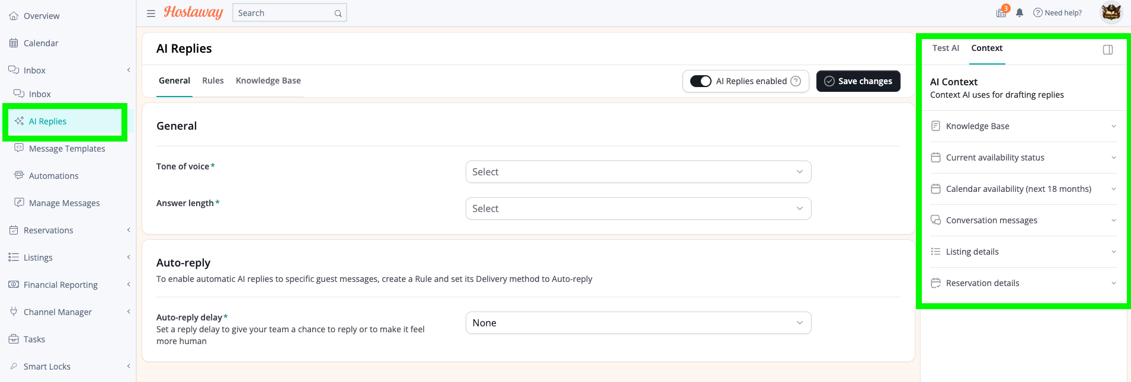Open the Answer length dropdown

[638, 208]
